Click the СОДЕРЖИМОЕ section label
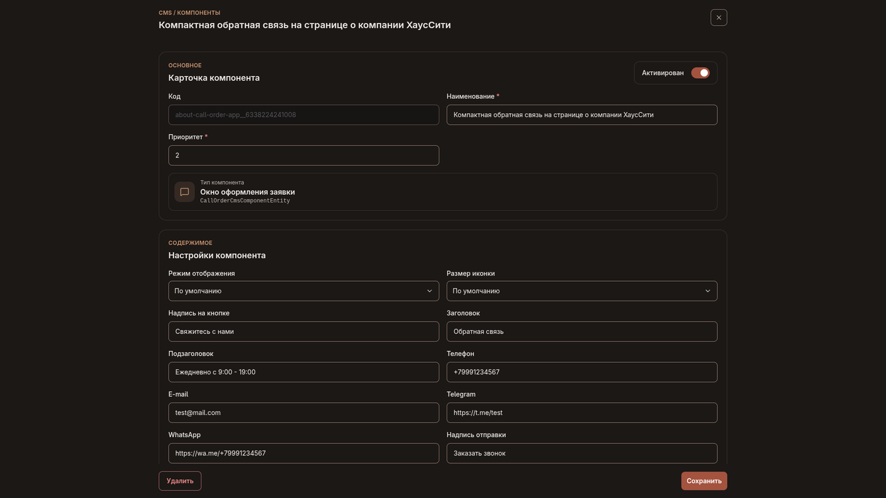886x498 pixels. (x=190, y=243)
